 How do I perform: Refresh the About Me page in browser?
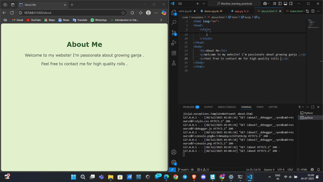coord(12,13)
